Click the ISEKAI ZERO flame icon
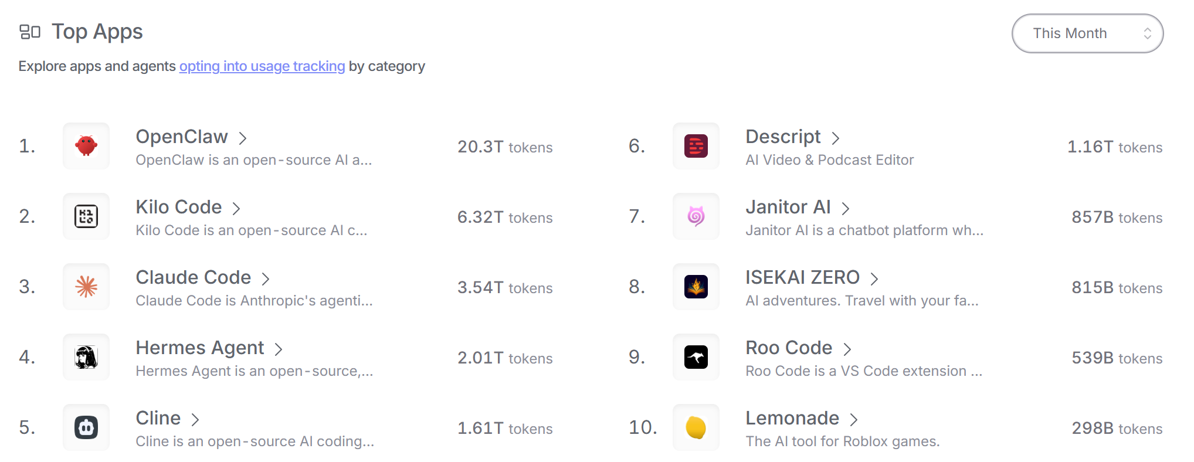 coord(696,287)
